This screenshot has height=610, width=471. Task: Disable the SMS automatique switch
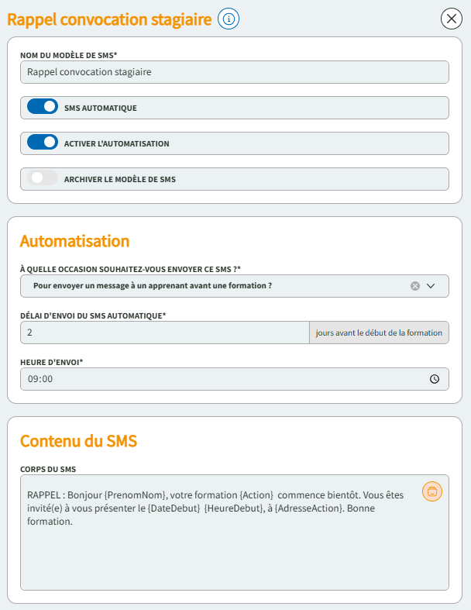point(43,107)
